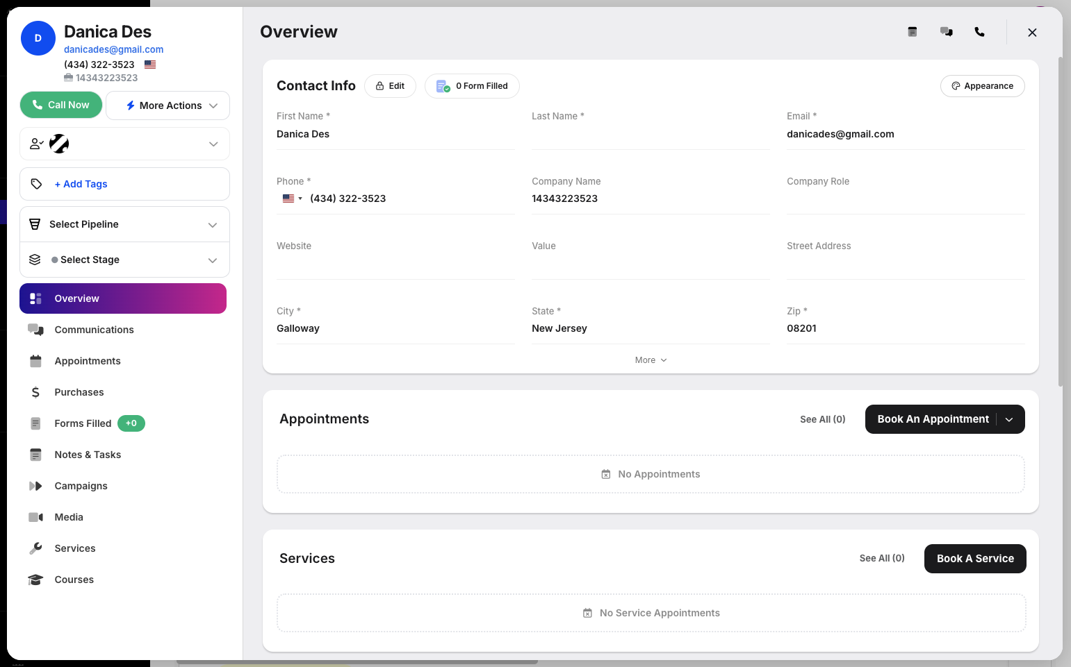Click the assigned user avatar icon
This screenshot has width=1071, height=667.
(x=59, y=144)
